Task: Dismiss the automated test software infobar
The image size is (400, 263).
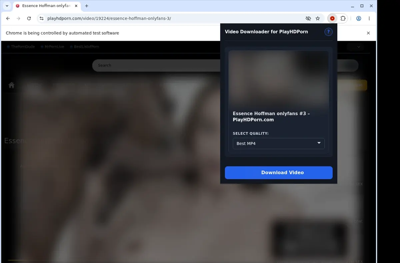Action: pyautogui.click(x=368, y=33)
